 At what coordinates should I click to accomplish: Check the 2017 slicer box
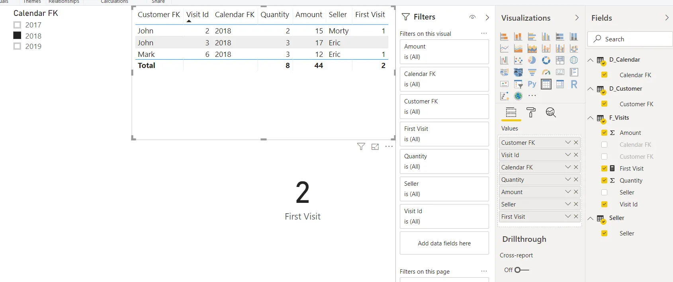pyautogui.click(x=18, y=25)
